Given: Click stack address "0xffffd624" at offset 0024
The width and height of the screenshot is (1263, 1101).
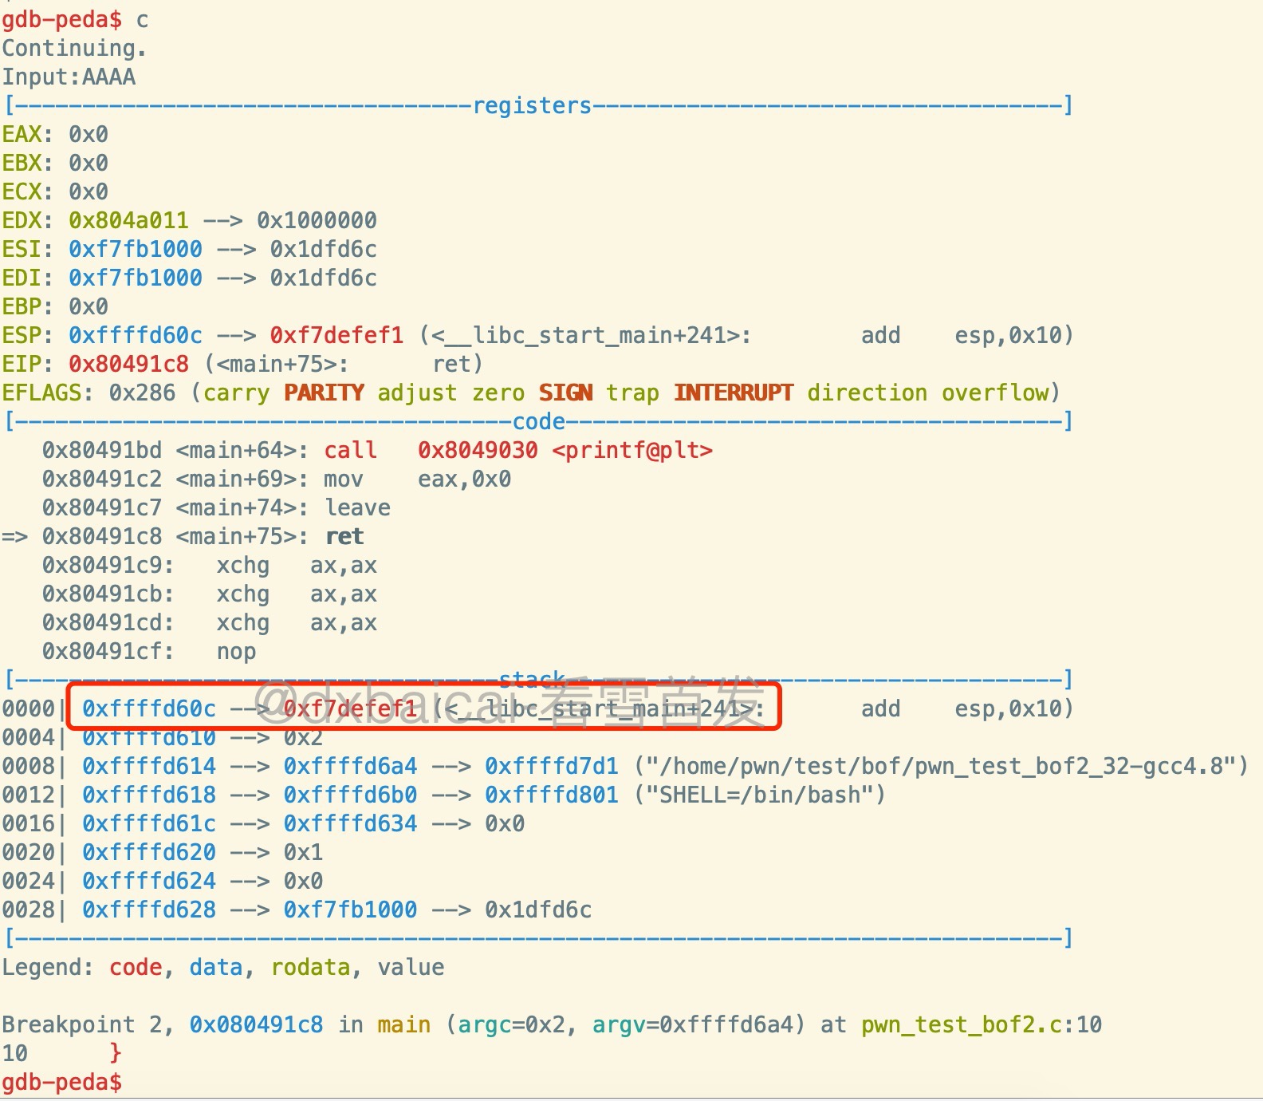Looking at the screenshot, I should pos(149,882).
